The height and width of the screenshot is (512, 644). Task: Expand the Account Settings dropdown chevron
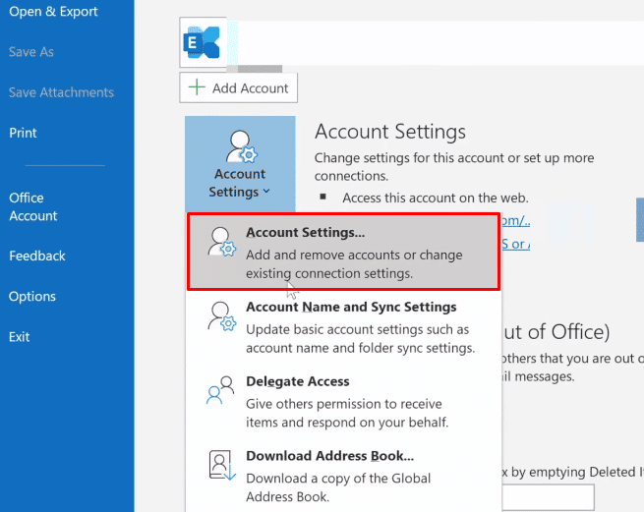266,191
